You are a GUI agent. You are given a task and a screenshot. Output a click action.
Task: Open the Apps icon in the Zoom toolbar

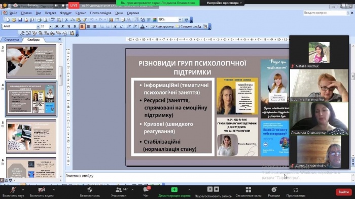tap(296, 189)
